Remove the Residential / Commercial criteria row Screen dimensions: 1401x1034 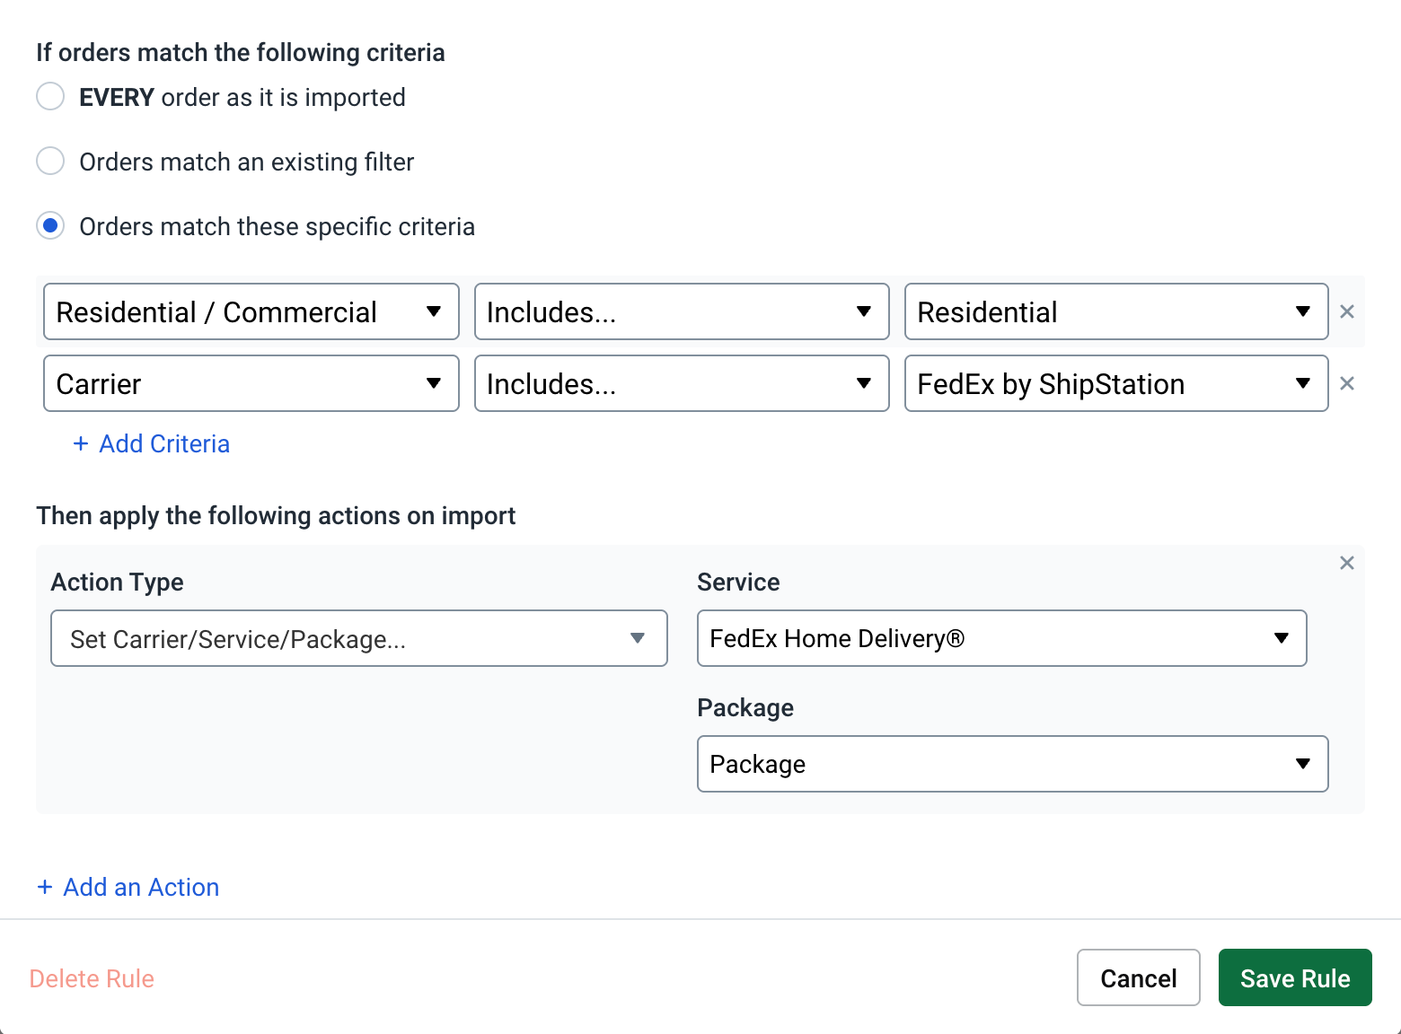click(1346, 311)
